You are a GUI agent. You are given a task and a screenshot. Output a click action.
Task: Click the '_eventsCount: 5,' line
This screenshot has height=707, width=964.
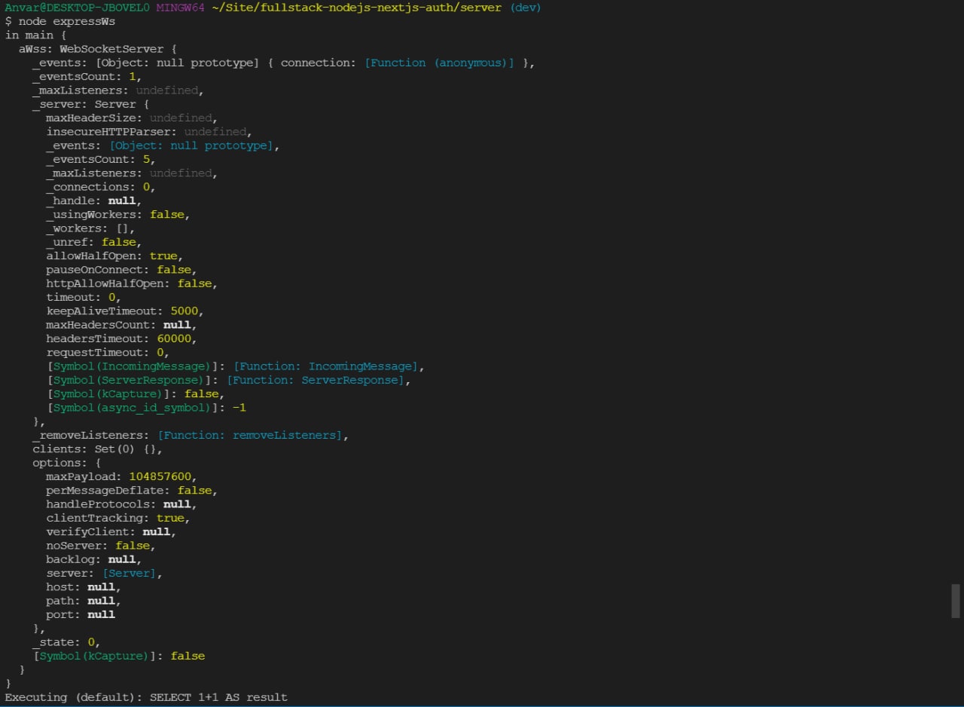[101, 159]
